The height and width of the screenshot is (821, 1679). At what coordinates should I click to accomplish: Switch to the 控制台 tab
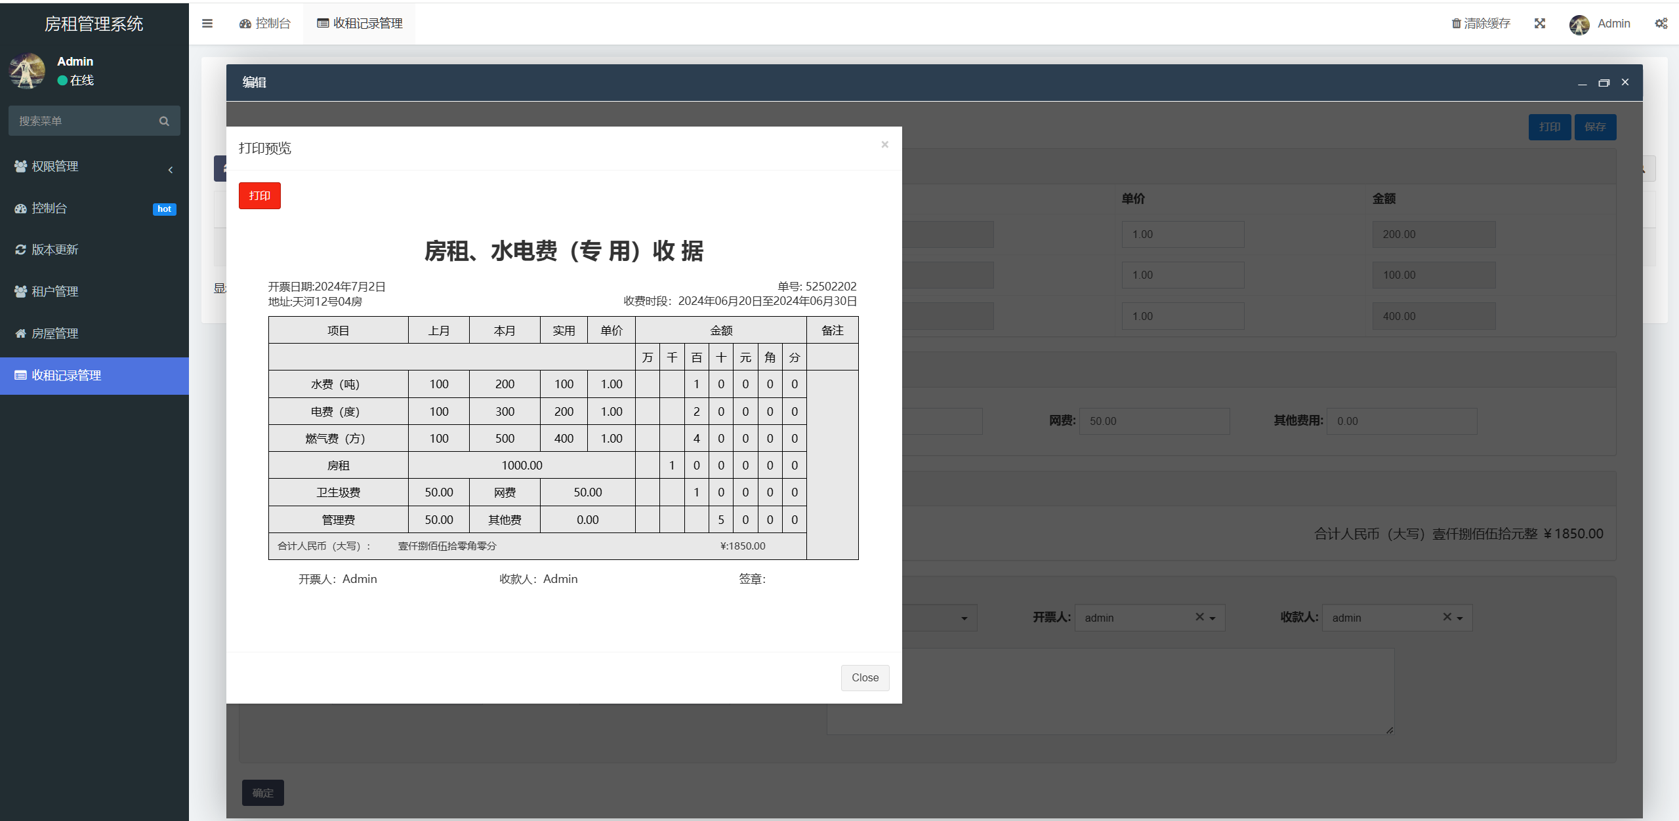tap(265, 23)
